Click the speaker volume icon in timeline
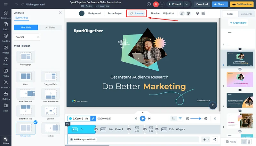The image size is (256, 146). 215,139
